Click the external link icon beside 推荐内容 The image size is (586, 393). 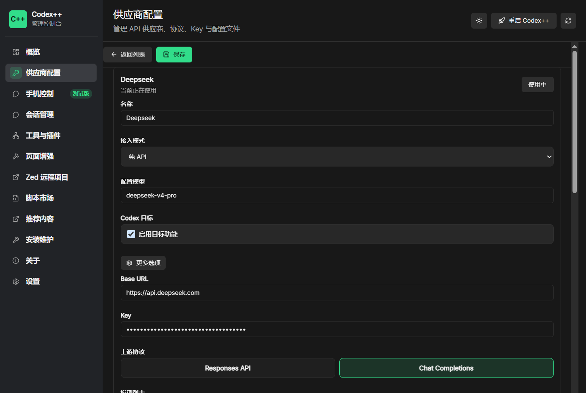click(x=16, y=219)
